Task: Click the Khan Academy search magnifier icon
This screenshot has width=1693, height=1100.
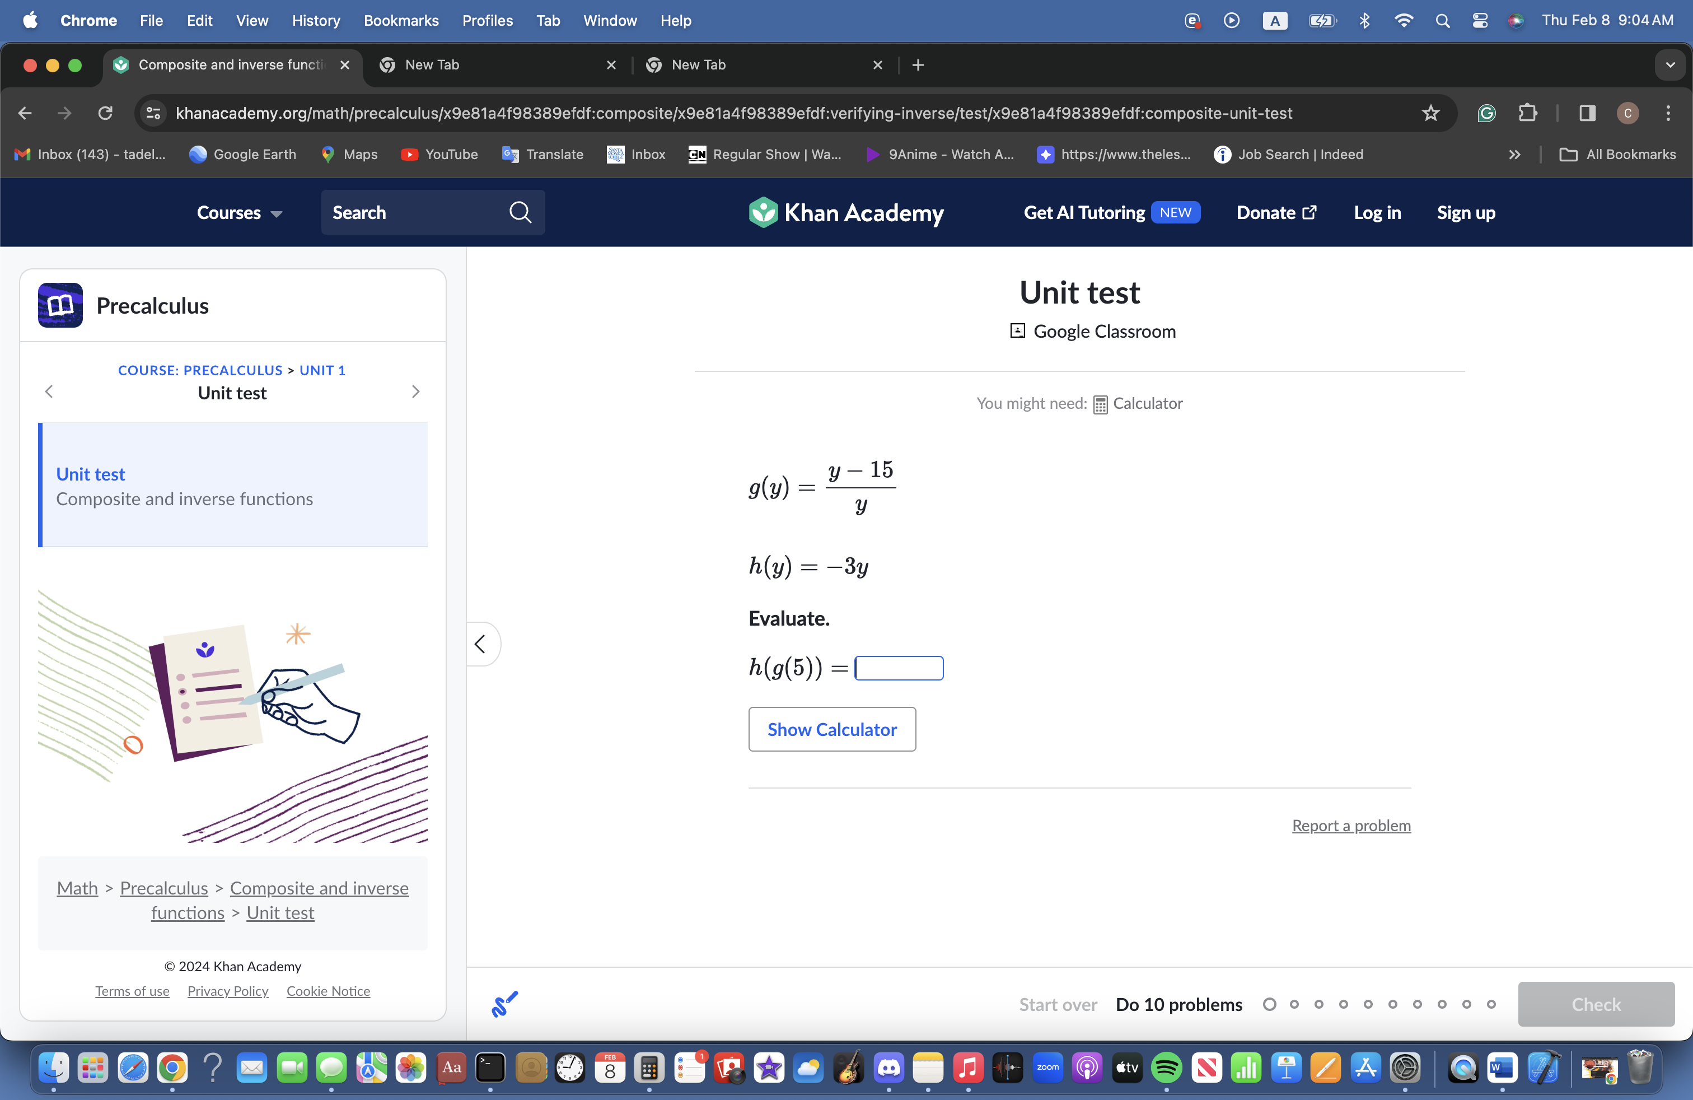Action: (520, 212)
